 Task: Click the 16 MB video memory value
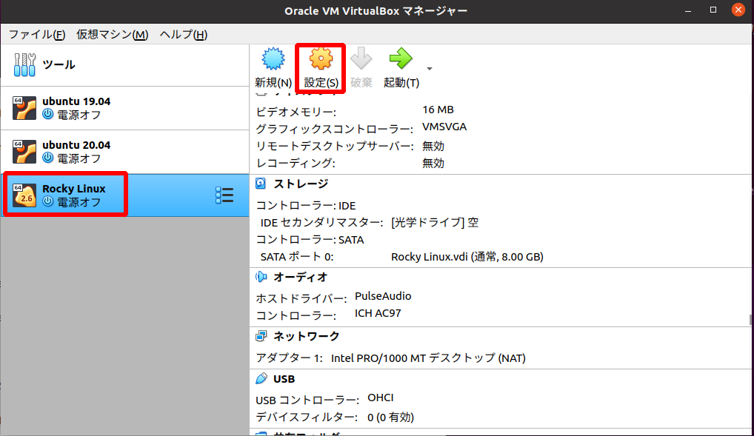tap(438, 110)
